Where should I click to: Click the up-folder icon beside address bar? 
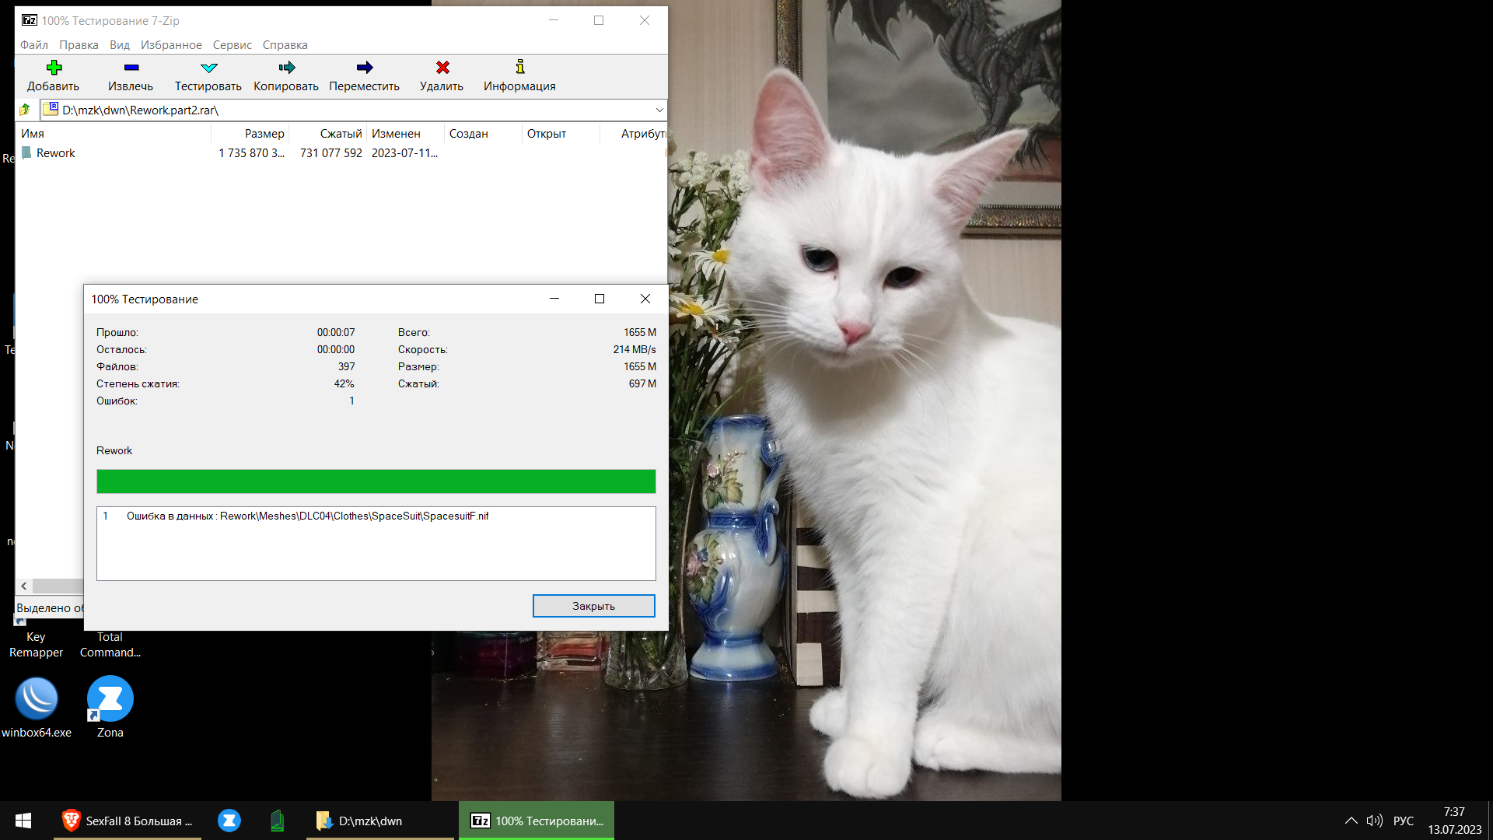coord(25,110)
